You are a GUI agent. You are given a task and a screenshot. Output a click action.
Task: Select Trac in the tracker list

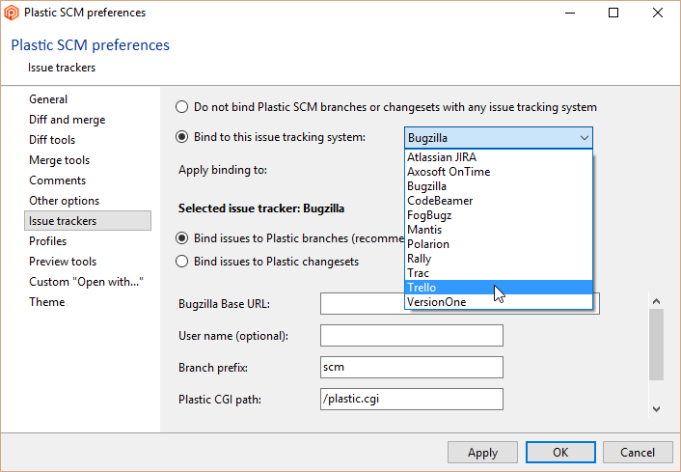pyautogui.click(x=498, y=273)
